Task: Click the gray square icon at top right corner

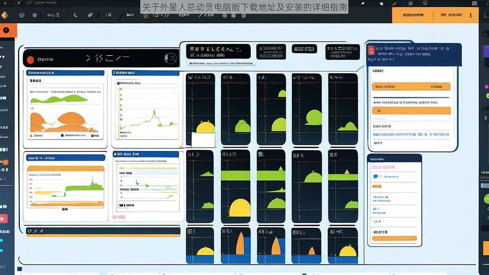Action: tap(475, 3)
